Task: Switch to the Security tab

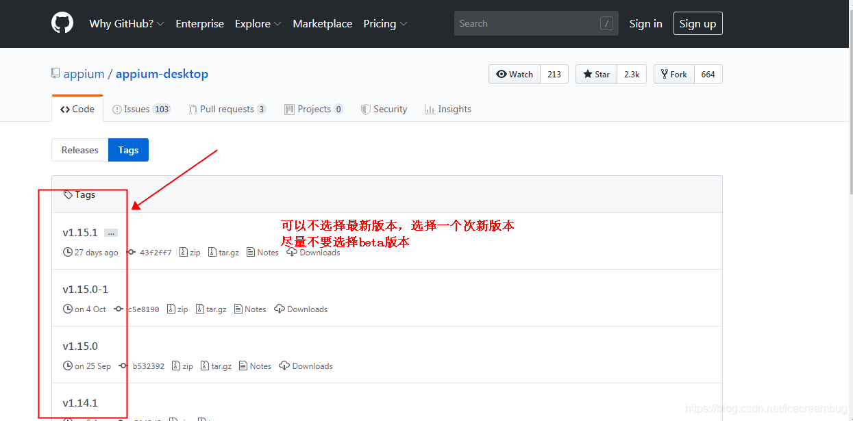Action: [384, 109]
